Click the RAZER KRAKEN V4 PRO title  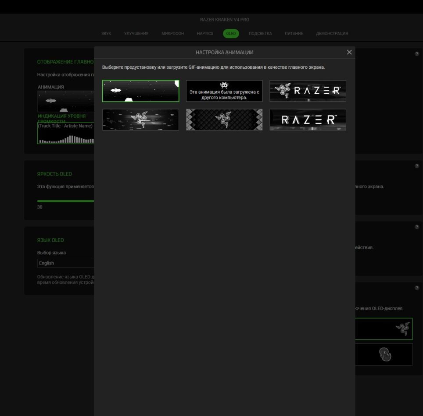point(225,20)
